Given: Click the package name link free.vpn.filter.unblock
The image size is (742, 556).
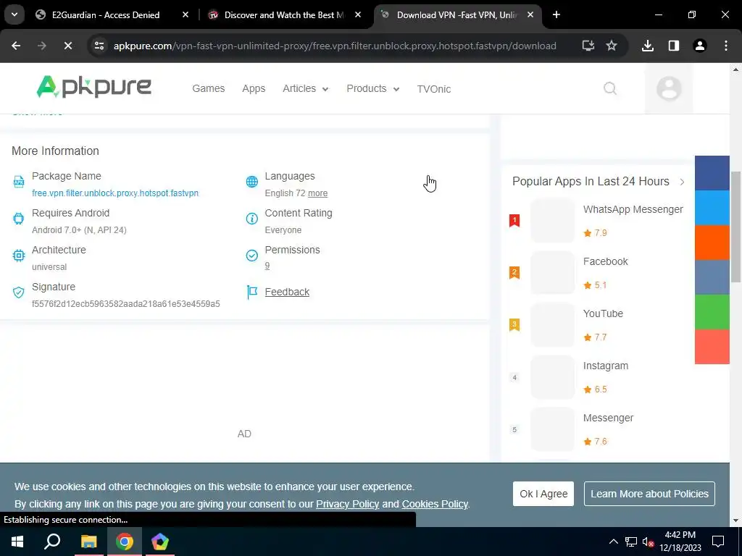Looking at the screenshot, I should pos(115,193).
